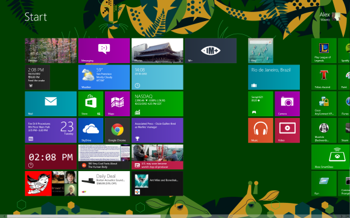Screen dimensions: 350x218
Task: Open the Photos tile with temple picture
Action: coord(157,51)
